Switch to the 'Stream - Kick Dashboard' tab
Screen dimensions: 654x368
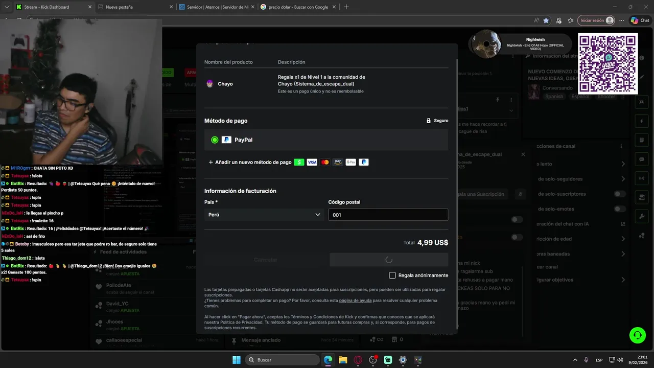[x=53, y=7]
